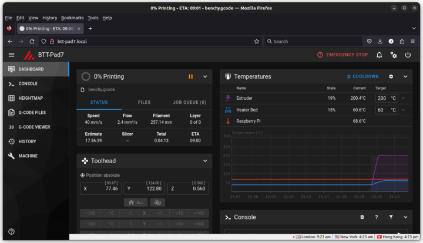Open console filter funnel icon
Image resolution: width=423 pixels, height=243 pixels.
(x=391, y=217)
